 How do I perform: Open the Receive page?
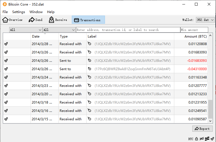[x=58, y=20]
